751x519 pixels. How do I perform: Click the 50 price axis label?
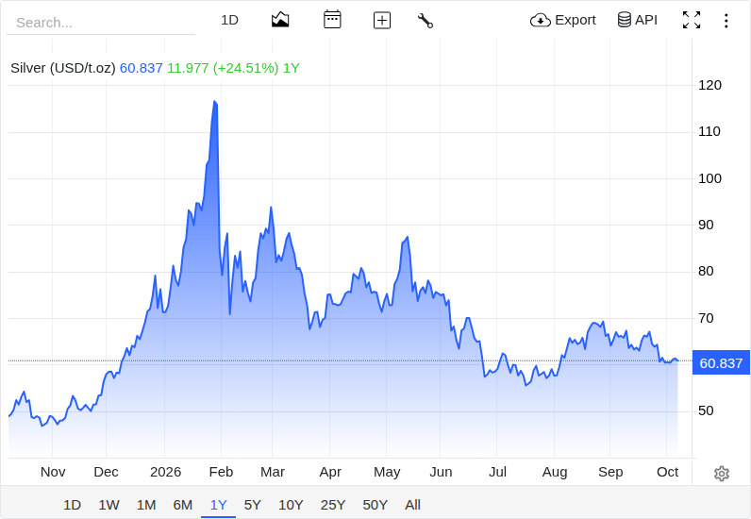pos(706,410)
